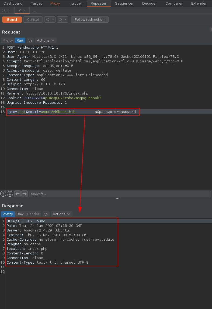The image size is (212, 309).
Task: Open the history back dropdown arrow
Action: click(53, 19)
